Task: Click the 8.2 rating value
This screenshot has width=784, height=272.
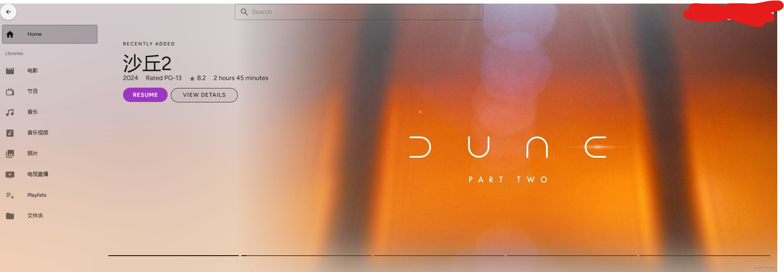Action: [x=201, y=78]
